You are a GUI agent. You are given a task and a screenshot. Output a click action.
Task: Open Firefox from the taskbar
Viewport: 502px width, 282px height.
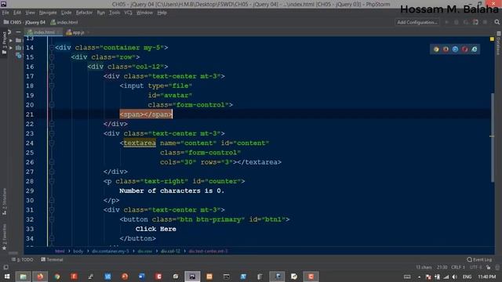tap(40, 277)
